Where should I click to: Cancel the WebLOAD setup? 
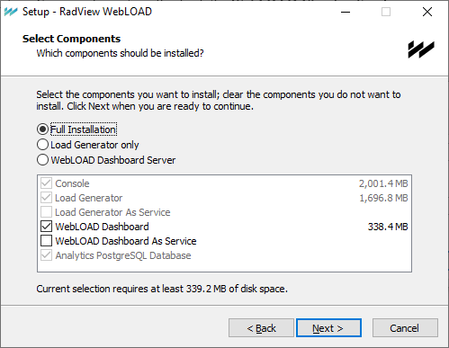[x=405, y=328]
